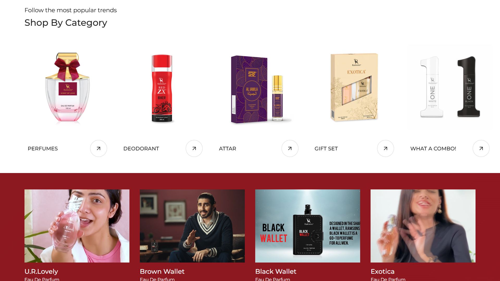Open the GIFT SET category label
Screen dimensions: 500x281
click(326, 149)
